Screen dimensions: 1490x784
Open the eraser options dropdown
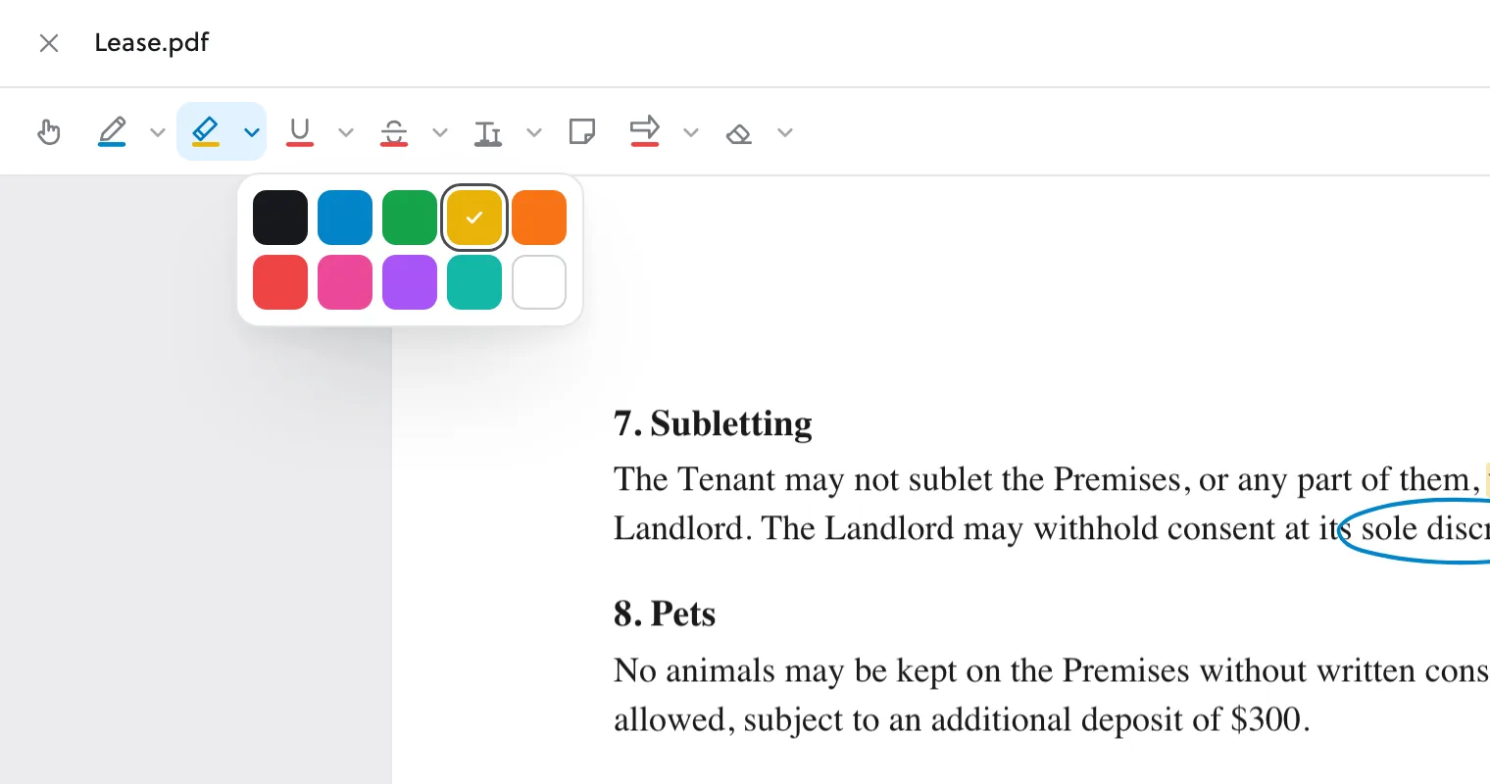point(784,132)
